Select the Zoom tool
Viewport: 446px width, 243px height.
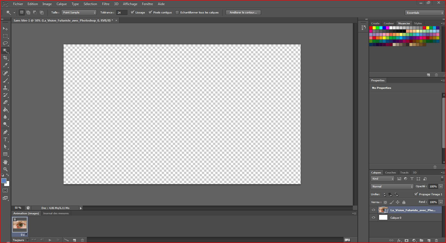pyautogui.click(x=5, y=169)
